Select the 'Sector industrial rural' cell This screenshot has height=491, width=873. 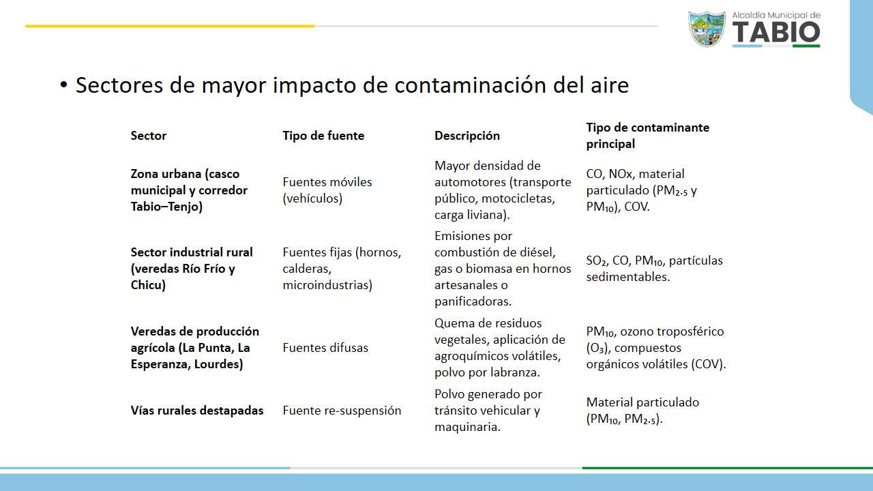point(191,269)
